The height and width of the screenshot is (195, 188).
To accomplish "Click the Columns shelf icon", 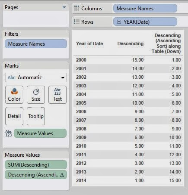I will coord(76,9).
